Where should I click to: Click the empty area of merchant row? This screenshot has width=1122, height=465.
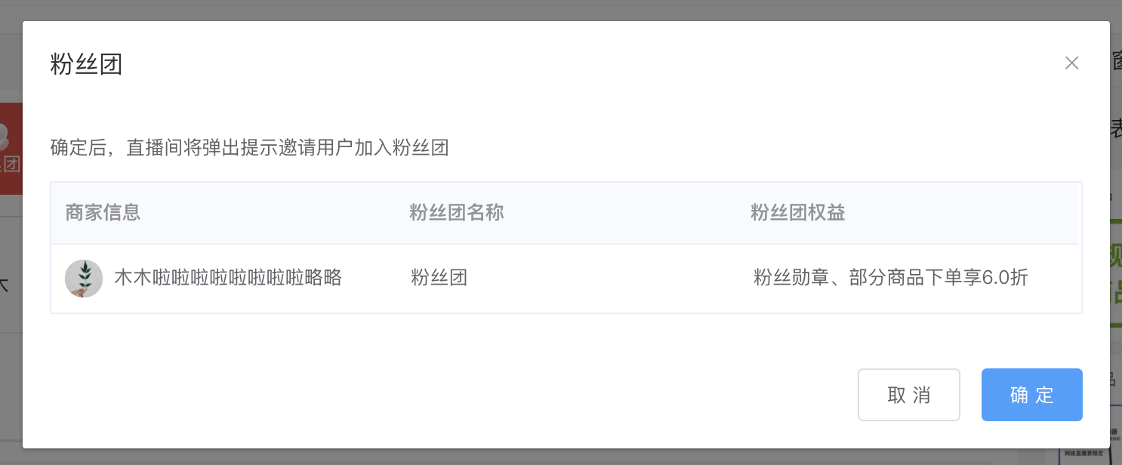tap(604, 279)
